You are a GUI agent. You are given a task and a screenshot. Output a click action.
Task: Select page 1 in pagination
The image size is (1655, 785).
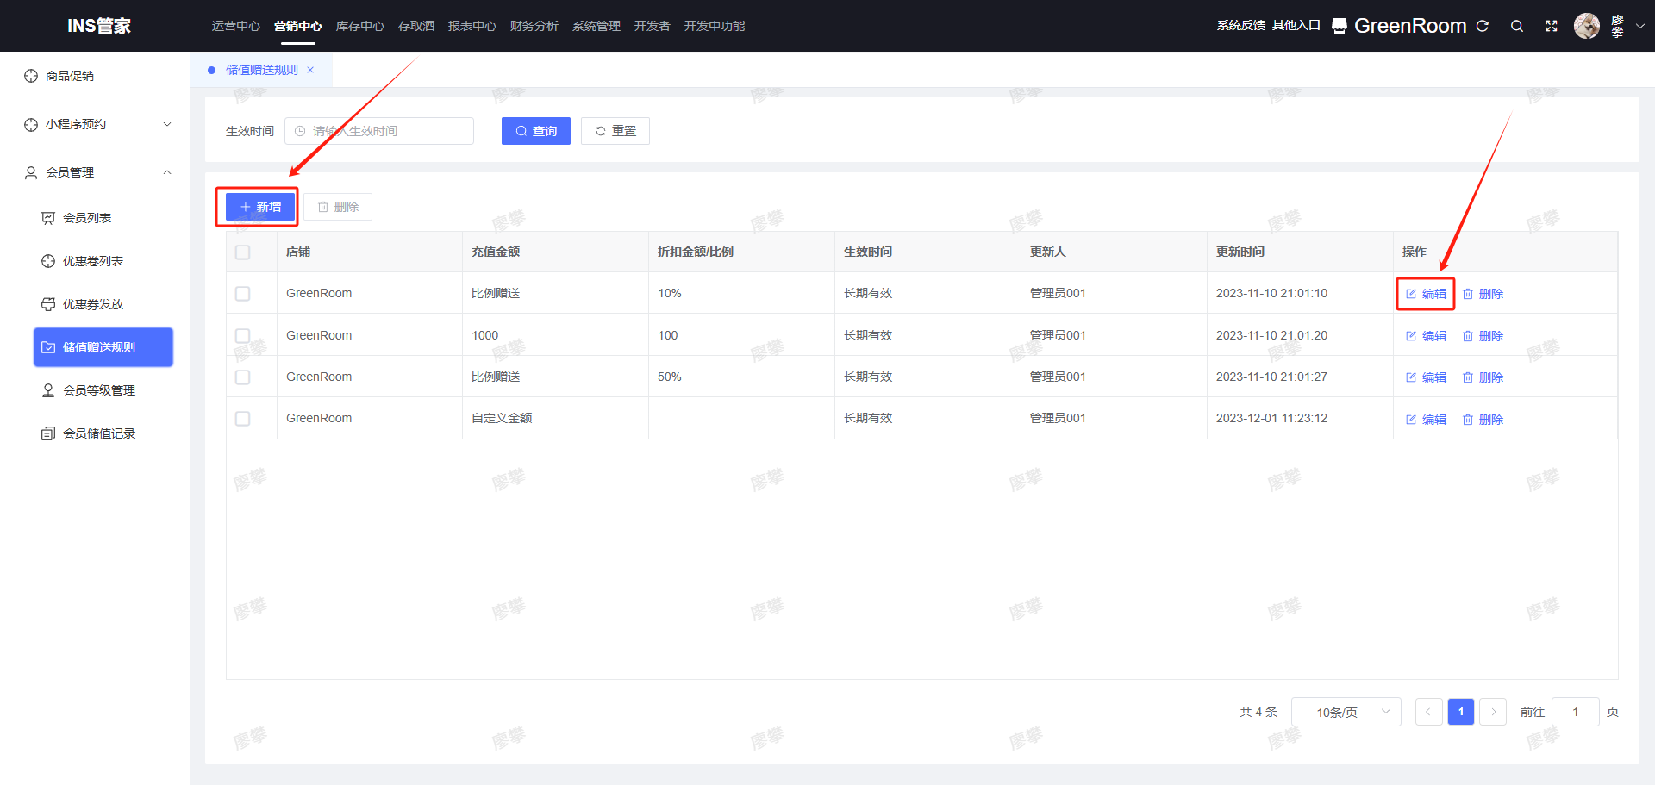point(1461,712)
